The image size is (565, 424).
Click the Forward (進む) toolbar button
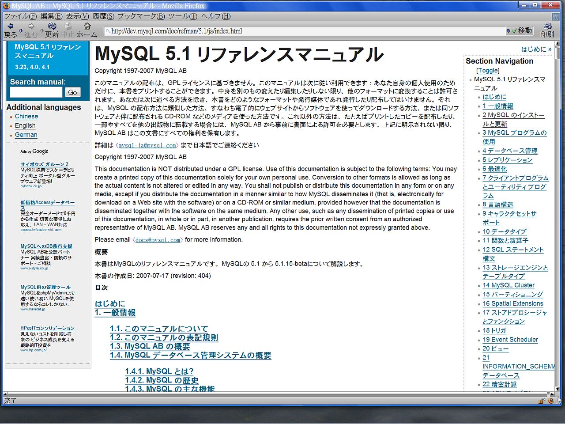click(x=31, y=30)
